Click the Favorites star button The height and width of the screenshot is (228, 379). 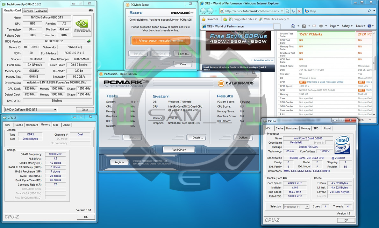click(x=210, y=19)
